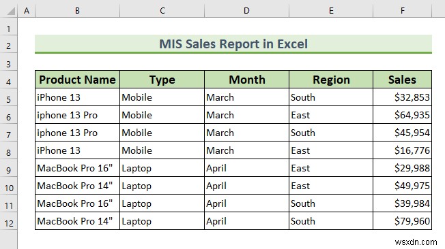Click 'MacBook Pro 16"' in row 9
The image size is (445, 249).
point(75,168)
